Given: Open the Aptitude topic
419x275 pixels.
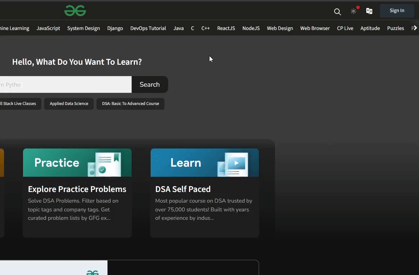Looking at the screenshot, I should pos(370,28).
